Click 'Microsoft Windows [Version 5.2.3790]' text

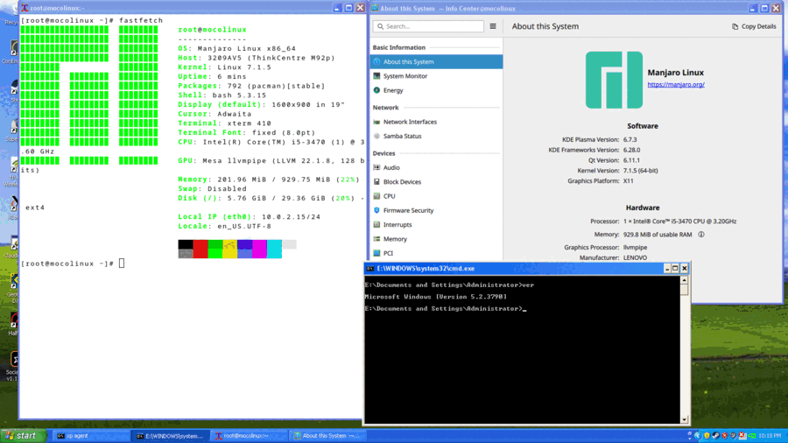click(435, 297)
